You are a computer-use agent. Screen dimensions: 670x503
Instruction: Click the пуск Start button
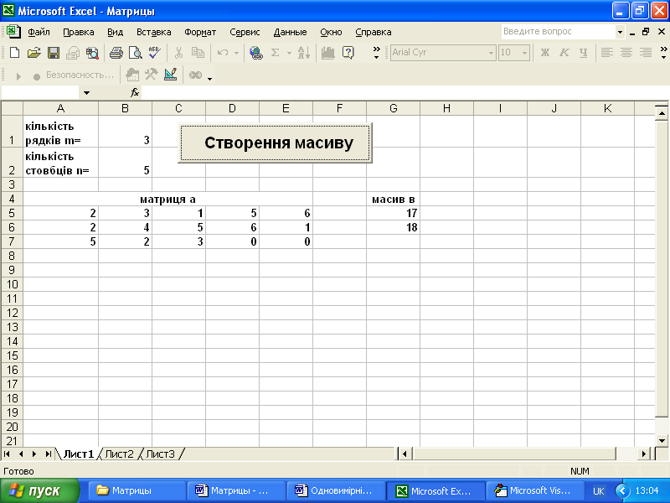(x=39, y=490)
